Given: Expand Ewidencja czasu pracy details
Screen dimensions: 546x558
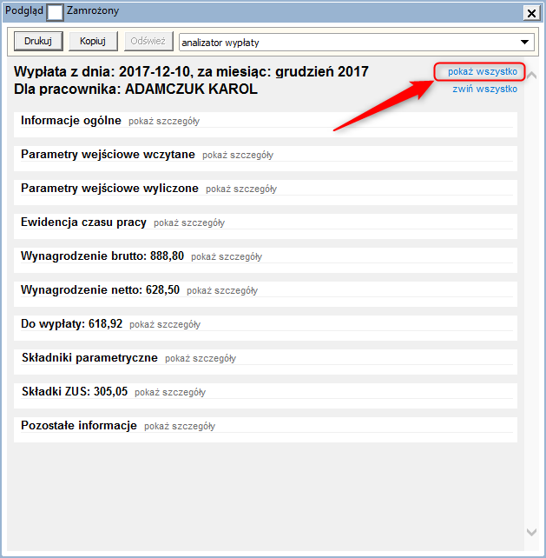Looking at the screenshot, I should tap(189, 223).
